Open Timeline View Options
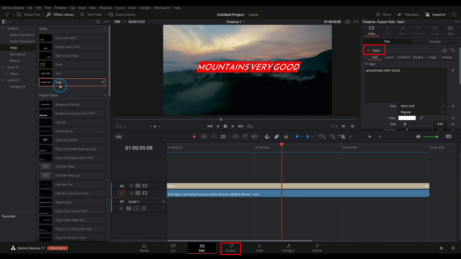 click(x=118, y=137)
